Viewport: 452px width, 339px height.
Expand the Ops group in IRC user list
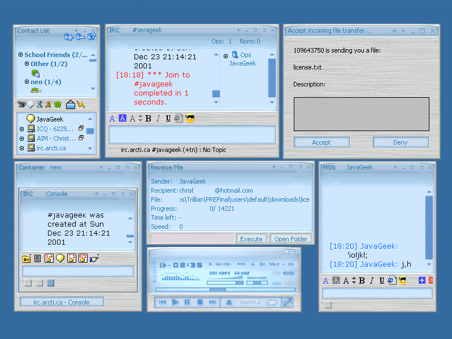click(x=225, y=56)
